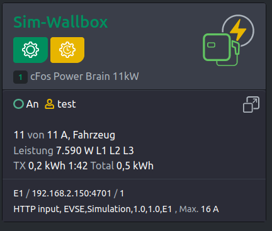Click the TX 0,2 kWh value
Screen dimensions: 272x231
[x=40, y=166]
